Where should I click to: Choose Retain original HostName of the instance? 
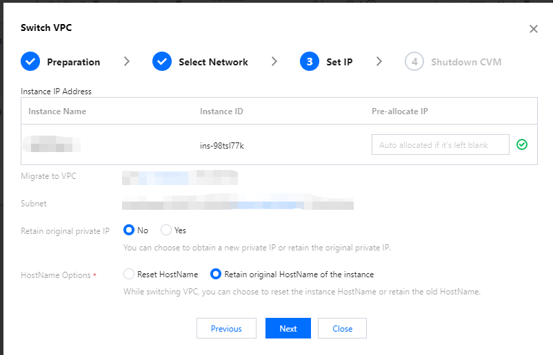click(x=216, y=274)
